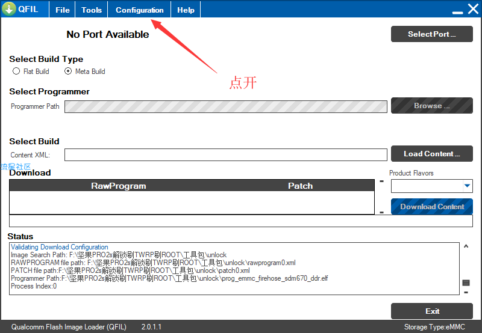Click the RawProgram column header
The image size is (482, 333).
pos(118,186)
